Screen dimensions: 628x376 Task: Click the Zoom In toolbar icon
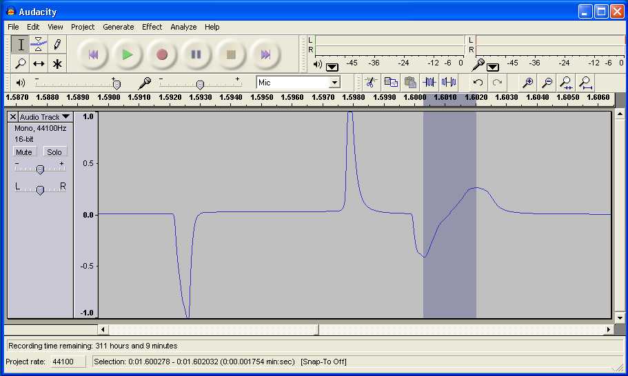pos(527,83)
